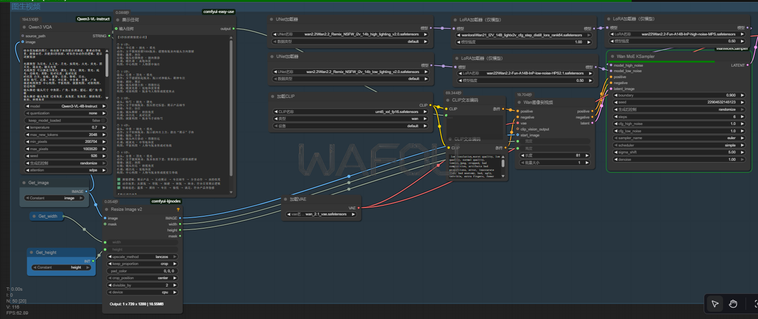This screenshot has height=319, width=758.
Task: Click the comfyui-kjnodes badge
Action: point(166,201)
